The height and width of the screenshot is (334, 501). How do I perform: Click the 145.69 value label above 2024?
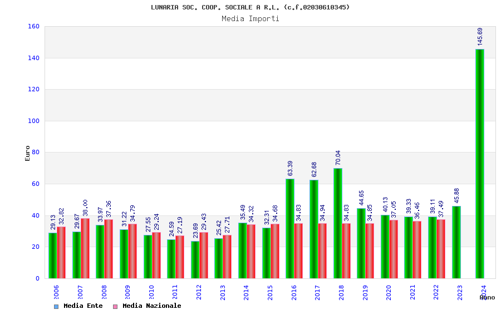480,37
